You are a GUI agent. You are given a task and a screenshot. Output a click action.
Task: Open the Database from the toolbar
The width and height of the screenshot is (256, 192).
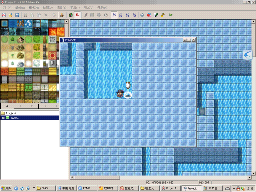pyautogui.click(x=142, y=15)
